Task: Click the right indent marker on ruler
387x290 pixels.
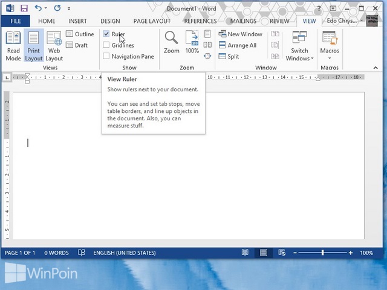Action: [x=318, y=79]
